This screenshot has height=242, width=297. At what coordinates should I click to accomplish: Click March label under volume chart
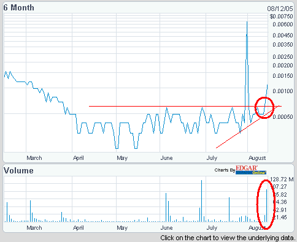(34, 228)
